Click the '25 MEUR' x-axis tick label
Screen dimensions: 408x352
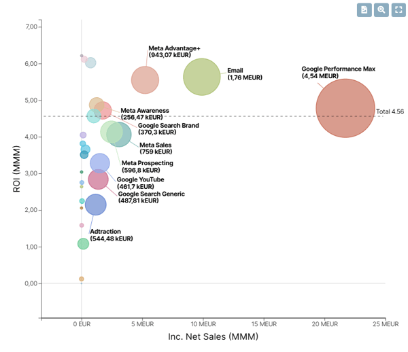pyautogui.click(x=386, y=324)
